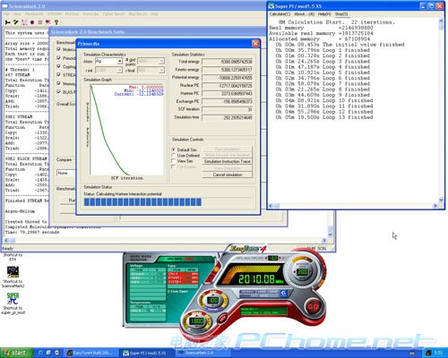Open Calculate(C) menu in Super PI

[x=280, y=14]
